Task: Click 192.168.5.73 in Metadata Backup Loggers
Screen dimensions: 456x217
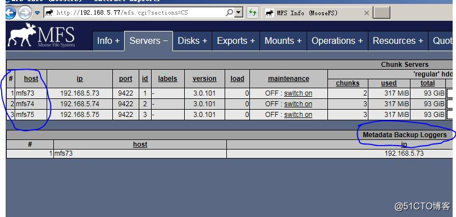Action: pos(404,153)
